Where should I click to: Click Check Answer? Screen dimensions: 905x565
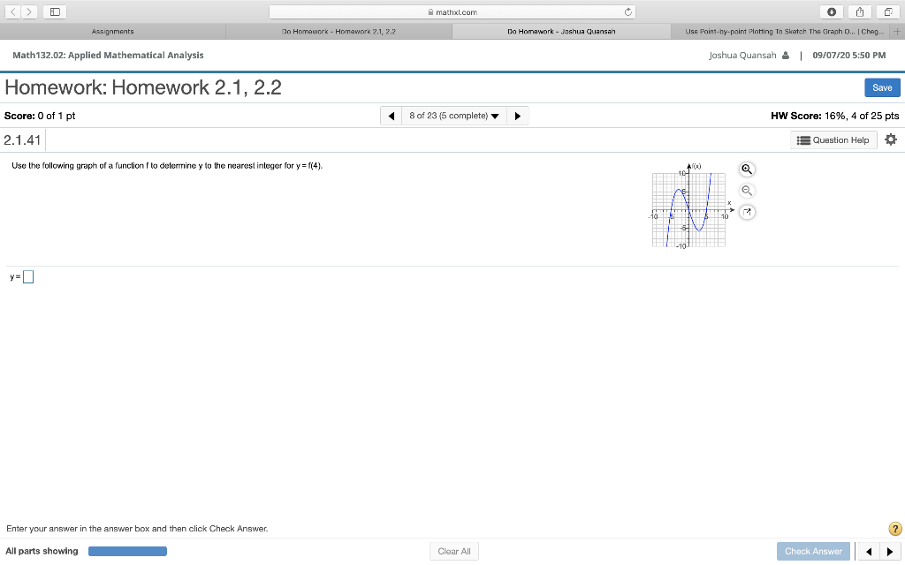(812, 550)
